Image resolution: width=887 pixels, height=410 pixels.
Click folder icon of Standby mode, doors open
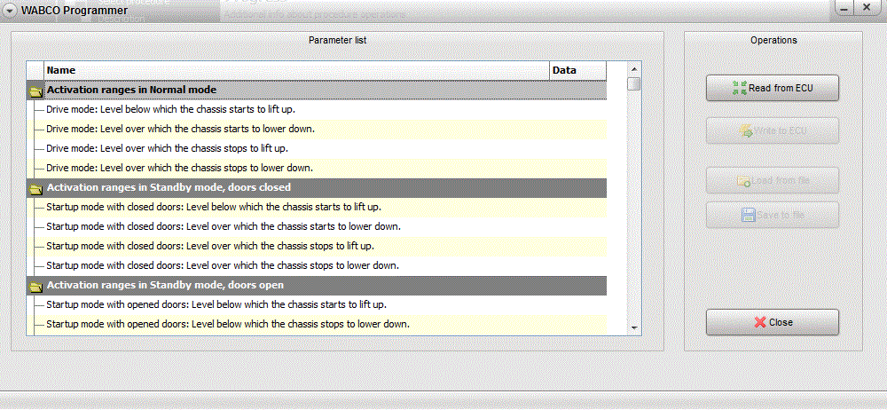click(36, 286)
